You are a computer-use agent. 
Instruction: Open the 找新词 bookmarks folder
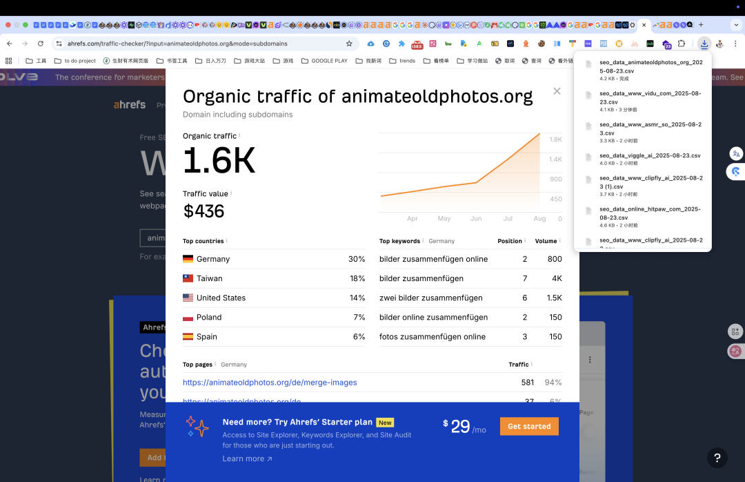pos(368,61)
